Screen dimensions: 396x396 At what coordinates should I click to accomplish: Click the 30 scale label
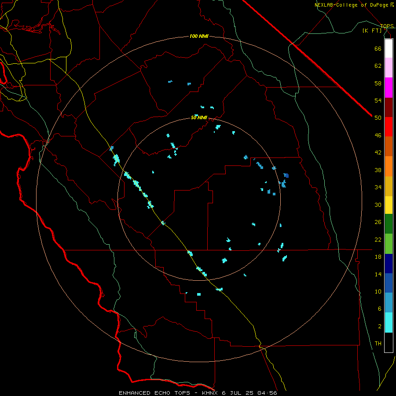378,205
